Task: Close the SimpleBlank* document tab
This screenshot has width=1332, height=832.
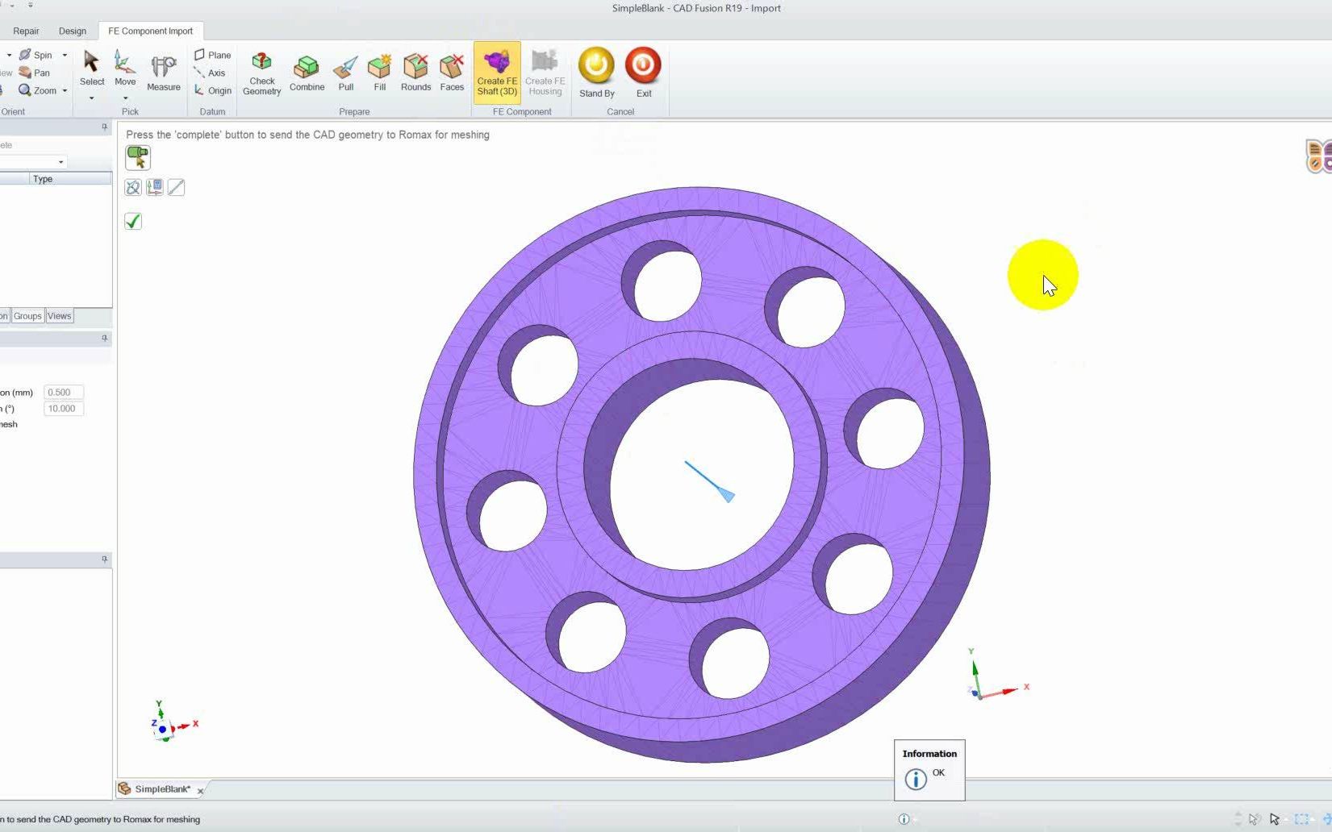Action: 200,791
